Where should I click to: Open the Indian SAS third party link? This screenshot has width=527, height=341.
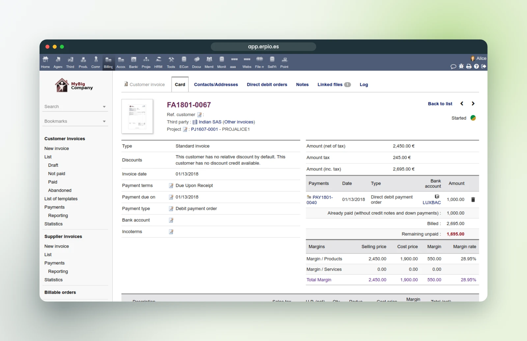pos(210,122)
